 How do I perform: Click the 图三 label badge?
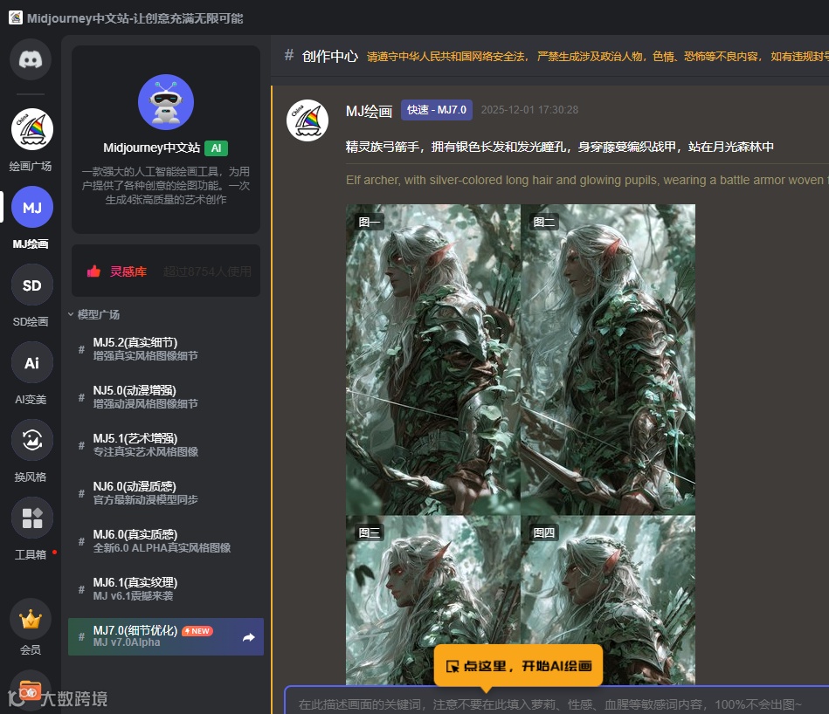[x=369, y=532]
